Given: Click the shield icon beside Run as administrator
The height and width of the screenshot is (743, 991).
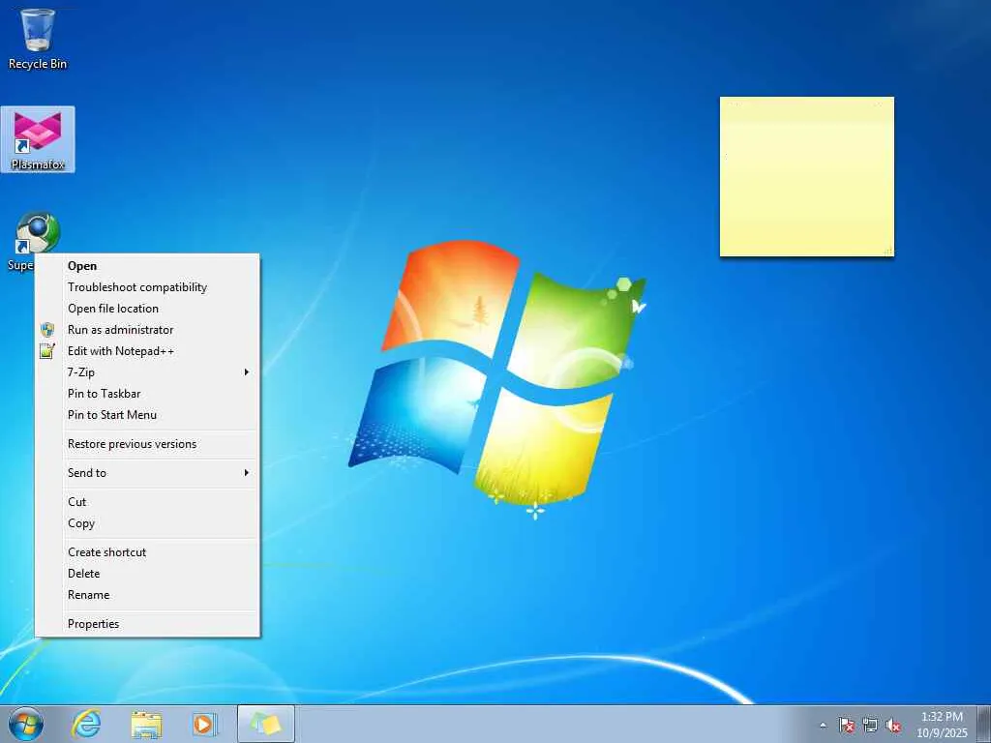Looking at the screenshot, I should point(47,330).
